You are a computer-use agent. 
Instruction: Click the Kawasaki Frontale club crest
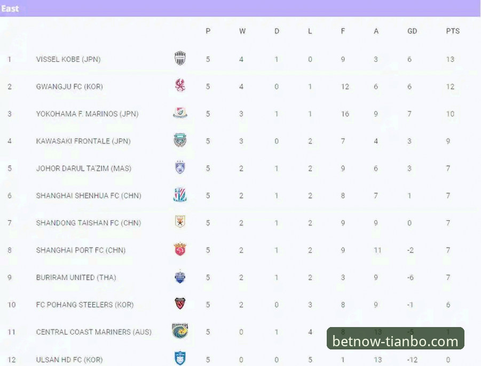point(180,141)
